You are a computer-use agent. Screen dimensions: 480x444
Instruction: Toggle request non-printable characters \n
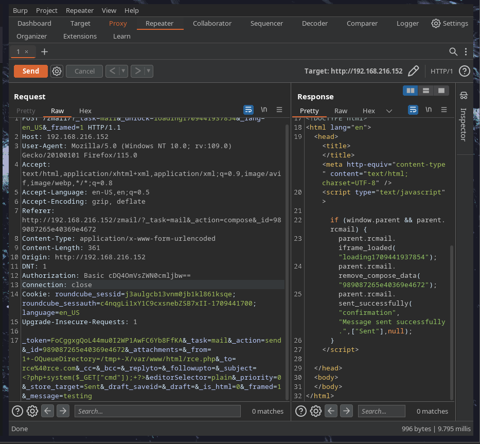point(264,110)
